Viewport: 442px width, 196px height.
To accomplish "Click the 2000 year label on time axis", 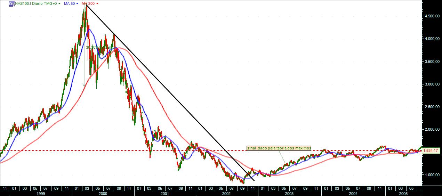I will pos(103,193).
